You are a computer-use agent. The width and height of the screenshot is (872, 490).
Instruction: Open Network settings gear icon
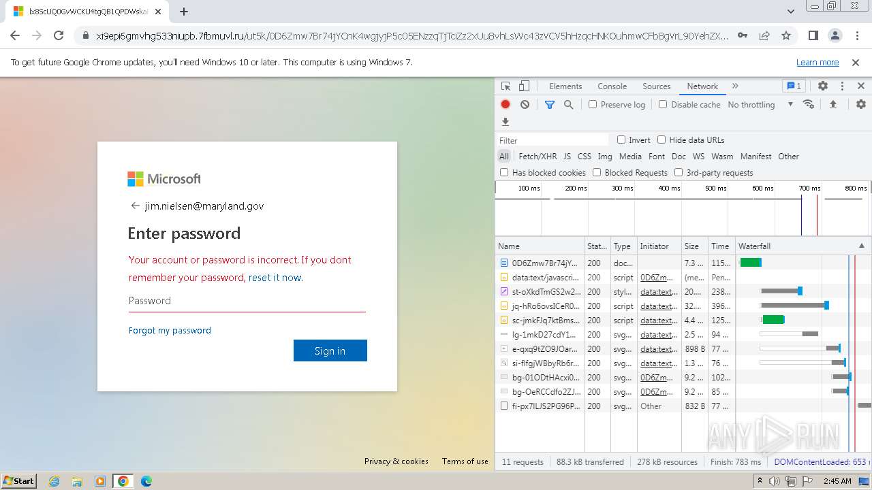pyautogui.click(x=861, y=104)
